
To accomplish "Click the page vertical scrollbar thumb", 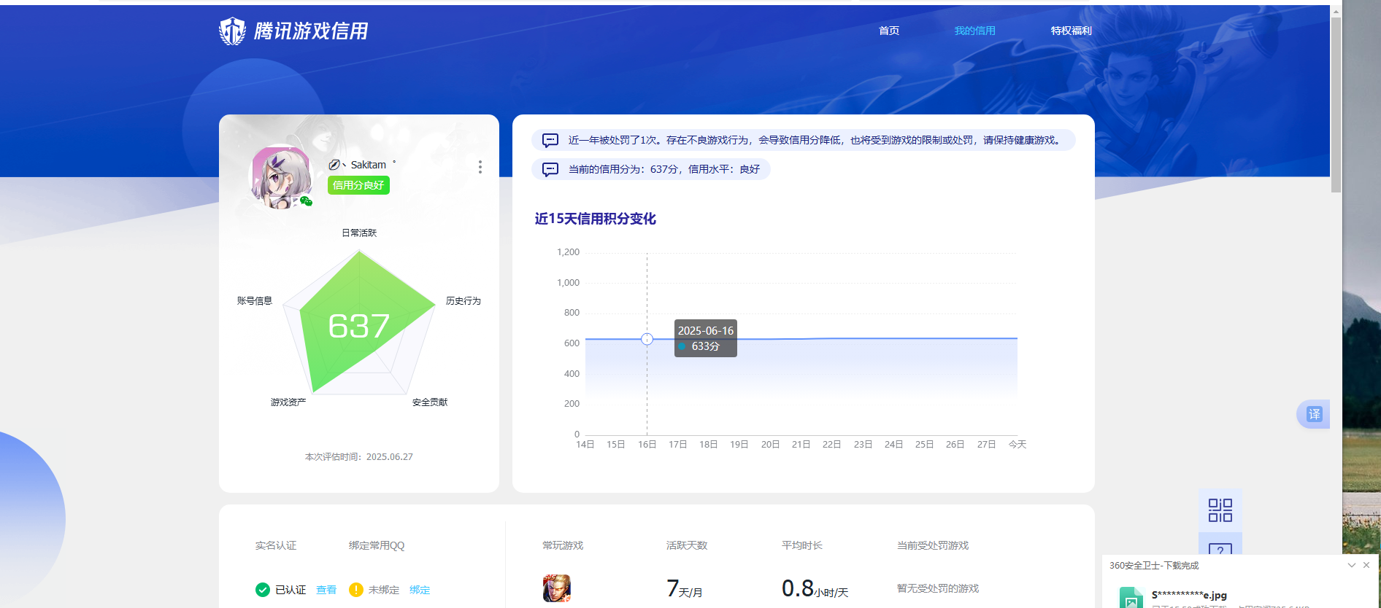I will tap(1336, 105).
